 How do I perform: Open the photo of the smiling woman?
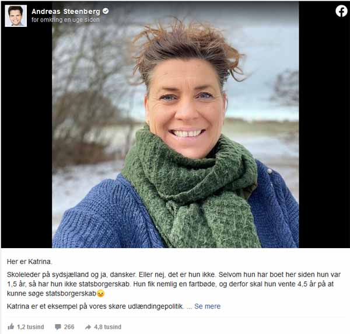pyautogui.click(x=176, y=125)
